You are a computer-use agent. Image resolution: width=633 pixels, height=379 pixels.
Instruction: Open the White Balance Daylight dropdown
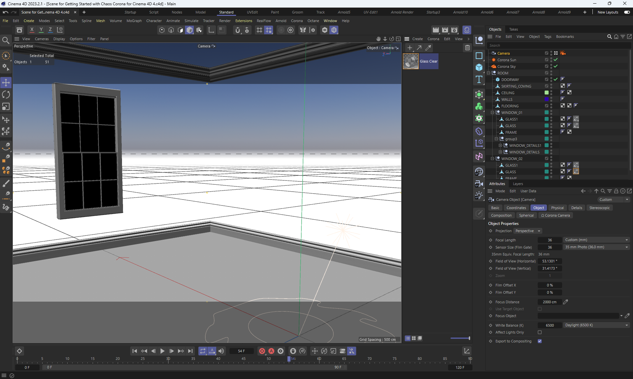(596, 325)
